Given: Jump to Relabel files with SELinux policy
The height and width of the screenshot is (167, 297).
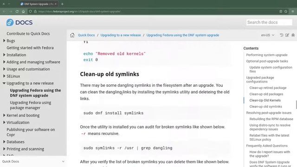Looking at the screenshot, I should tap(269, 137).
